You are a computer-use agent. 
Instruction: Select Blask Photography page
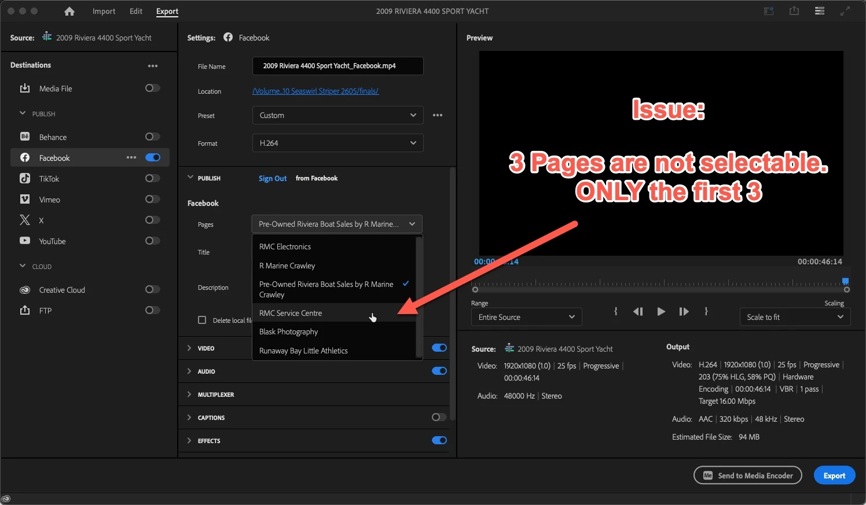(335, 331)
